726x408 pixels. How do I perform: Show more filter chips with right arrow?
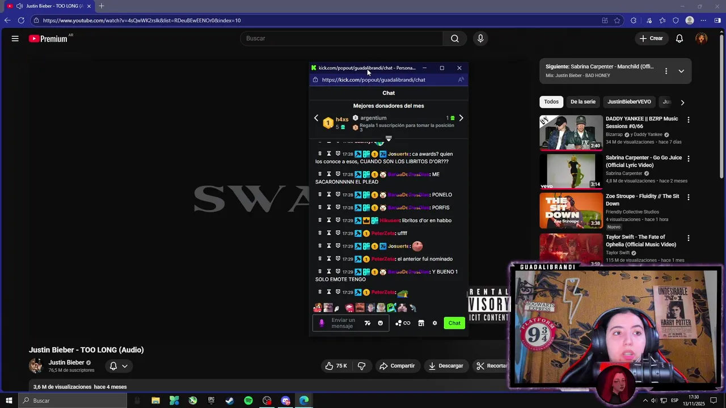click(x=682, y=103)
